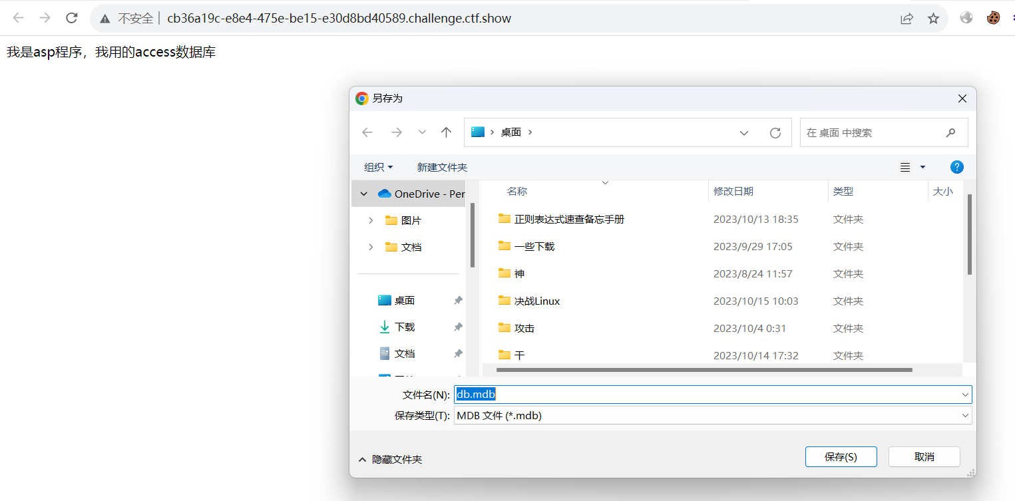
Task: Click the pin icon beside 桌面
Action: coord(458,300)
